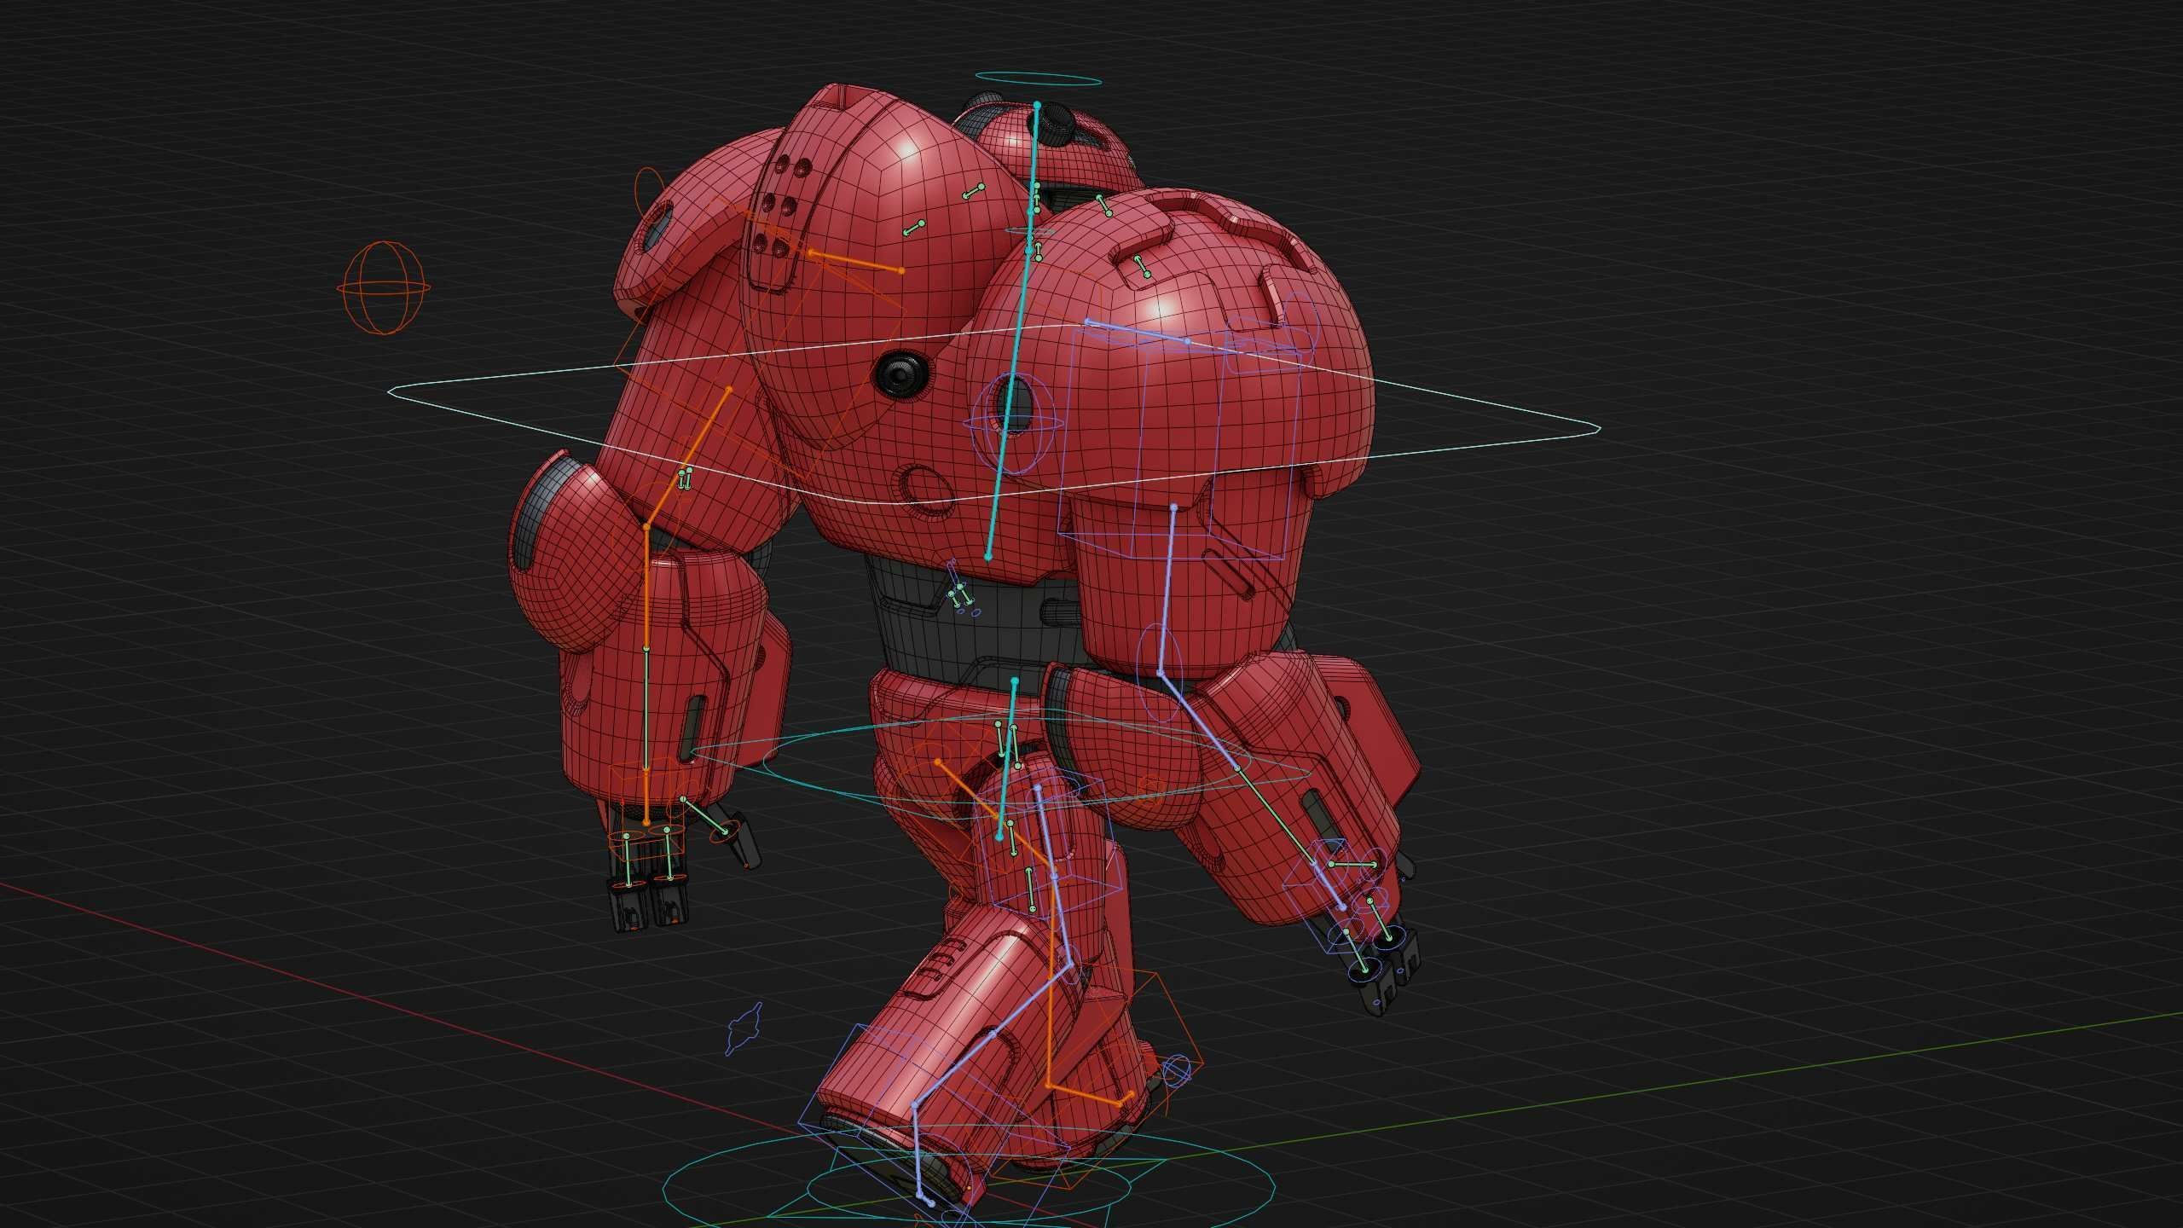Select the purple shin bone of the front leg
Image resolution: width=2183 pixels, height=1228 pixels.
pos(991,1034)
